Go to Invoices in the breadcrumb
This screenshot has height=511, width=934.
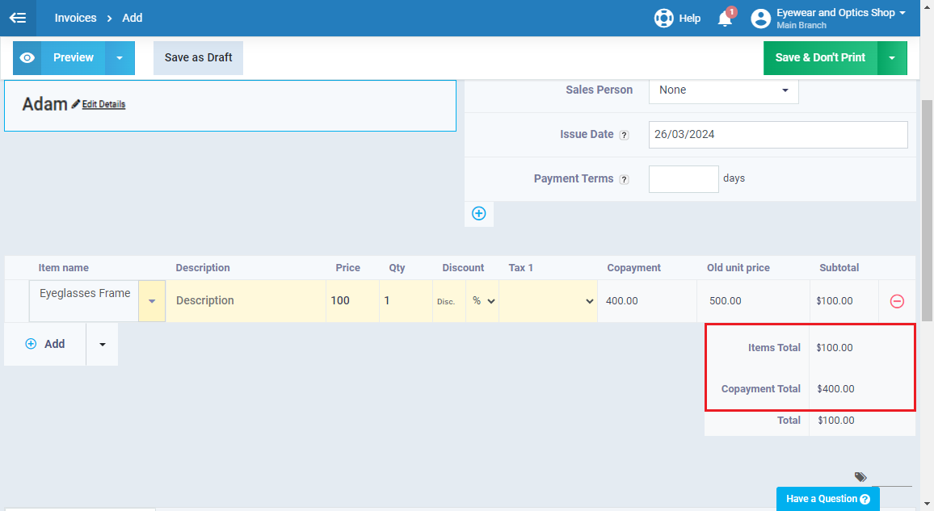pyautogui.click(x=75, y=18)
